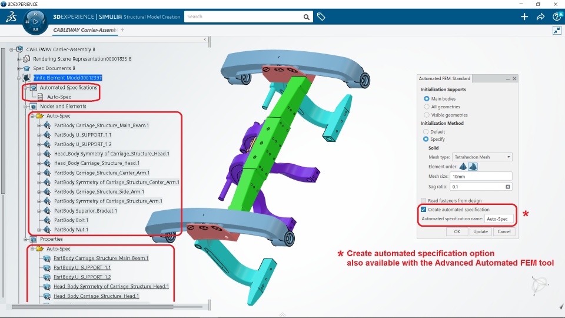Click the Rendering Scene Representation node icon
The height and width of the screenshot is (318, 565).
[26, 59]
